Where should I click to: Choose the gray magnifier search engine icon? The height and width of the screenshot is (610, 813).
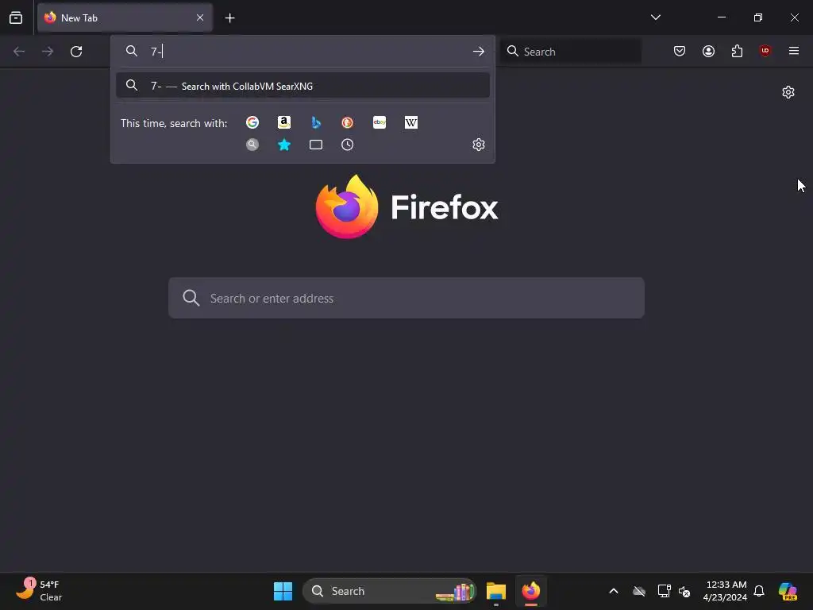coord(252,145)
